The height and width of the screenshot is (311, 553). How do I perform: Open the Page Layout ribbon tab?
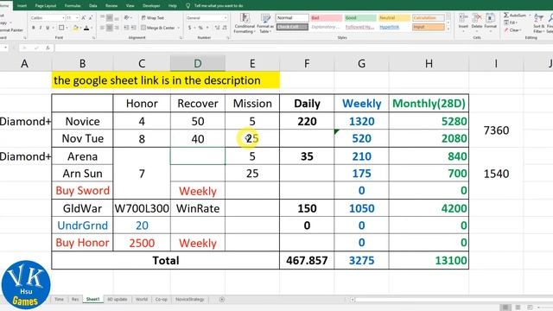coord(46,6)
